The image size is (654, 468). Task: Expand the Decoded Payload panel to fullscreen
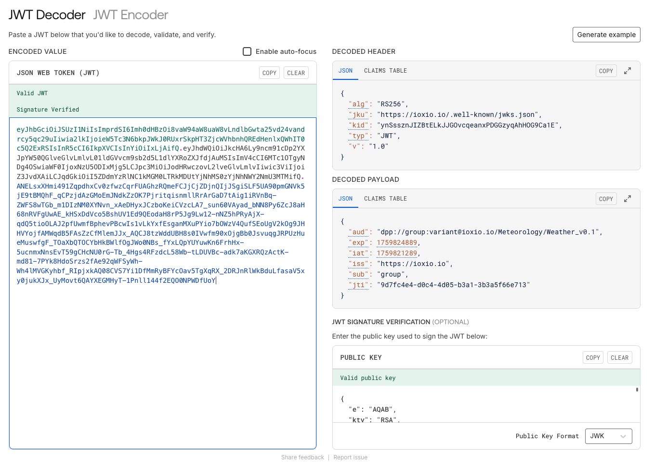click(628, 199)
